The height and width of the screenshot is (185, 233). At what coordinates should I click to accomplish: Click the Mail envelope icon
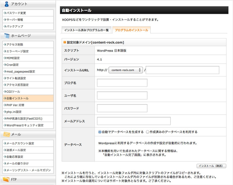click(7, 134)
